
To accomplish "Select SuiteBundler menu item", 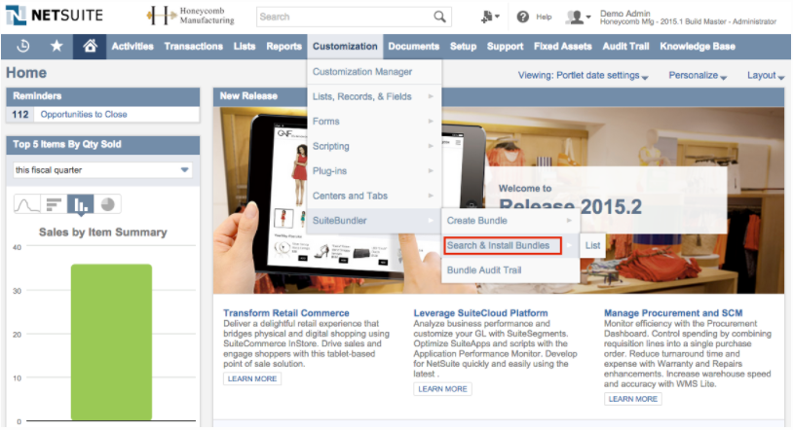I will pos(374,220).
